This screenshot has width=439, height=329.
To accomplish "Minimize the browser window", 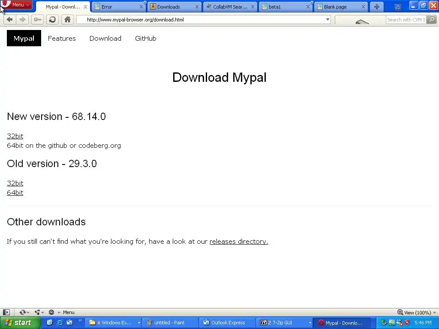I will (414, 5).
